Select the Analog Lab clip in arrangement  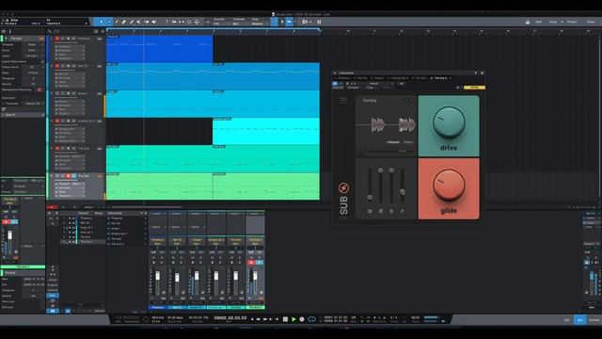pyautogui.click(x=265, y=131)
